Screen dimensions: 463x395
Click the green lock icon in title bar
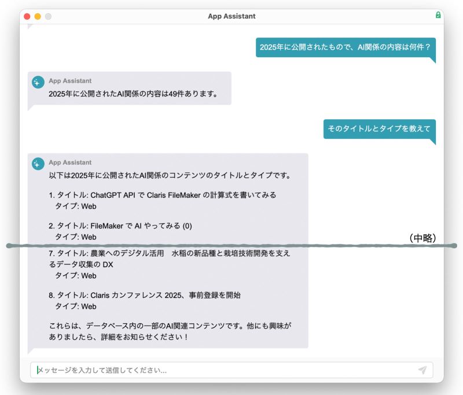(438, 16)
